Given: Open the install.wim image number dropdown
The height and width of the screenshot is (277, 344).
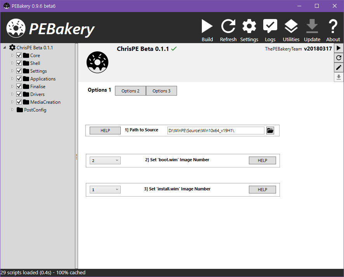Looking at the screenshot, I should [105, 190].
